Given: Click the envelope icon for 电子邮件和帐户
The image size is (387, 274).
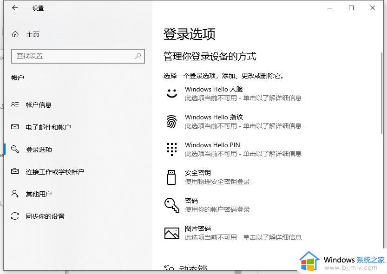Looking at the screenshot, I should pos(15,127).
